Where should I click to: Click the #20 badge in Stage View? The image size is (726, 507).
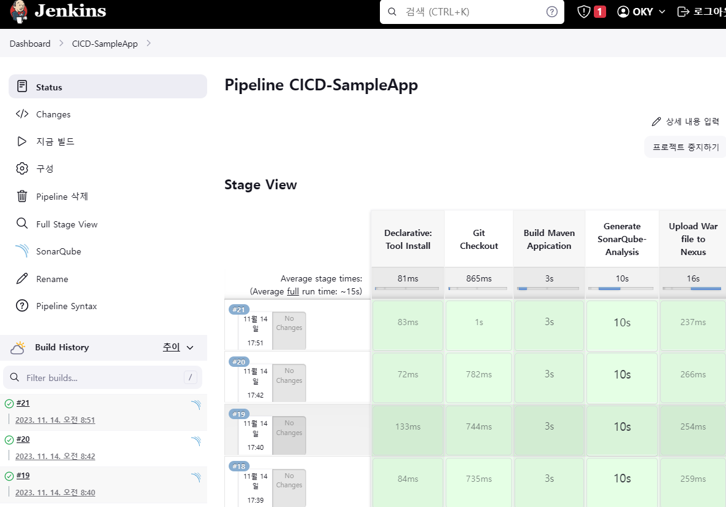point(239,361)
